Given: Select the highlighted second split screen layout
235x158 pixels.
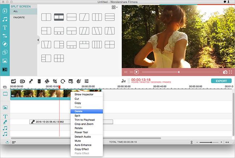Looking at the screenshot, I should tap(59, 17).
